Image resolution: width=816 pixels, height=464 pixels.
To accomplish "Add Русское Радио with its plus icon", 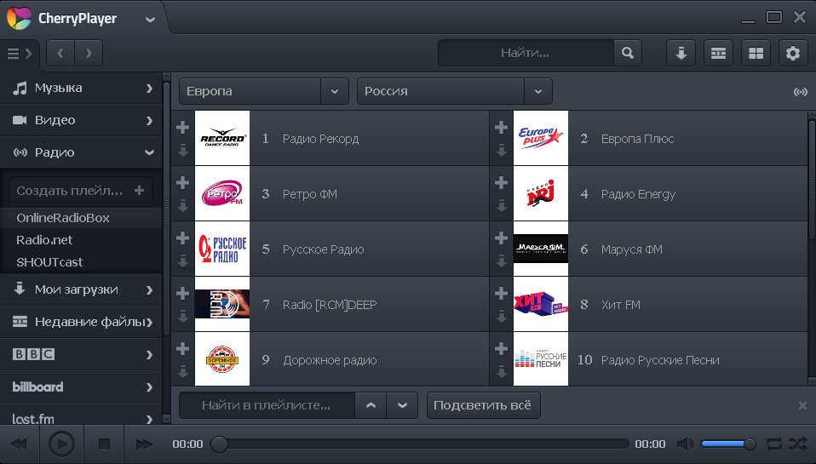I will coord(182,238).
